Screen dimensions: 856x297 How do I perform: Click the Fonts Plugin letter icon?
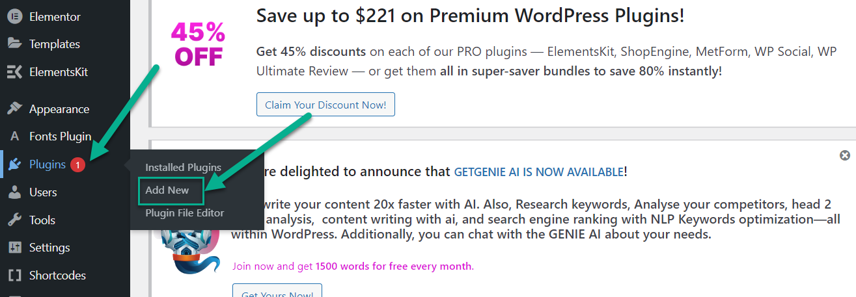click(x=14, y=137)
